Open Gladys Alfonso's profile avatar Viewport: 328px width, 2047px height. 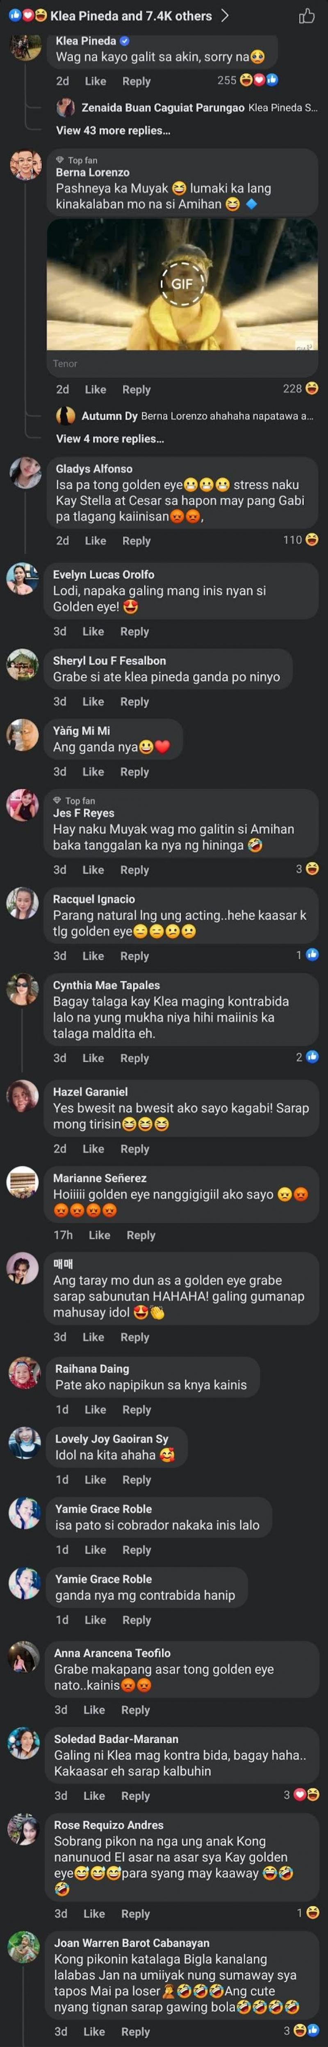pyautogui.click(x=25, y=473)
